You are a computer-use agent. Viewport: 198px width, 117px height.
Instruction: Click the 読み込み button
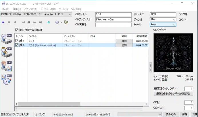171,114
